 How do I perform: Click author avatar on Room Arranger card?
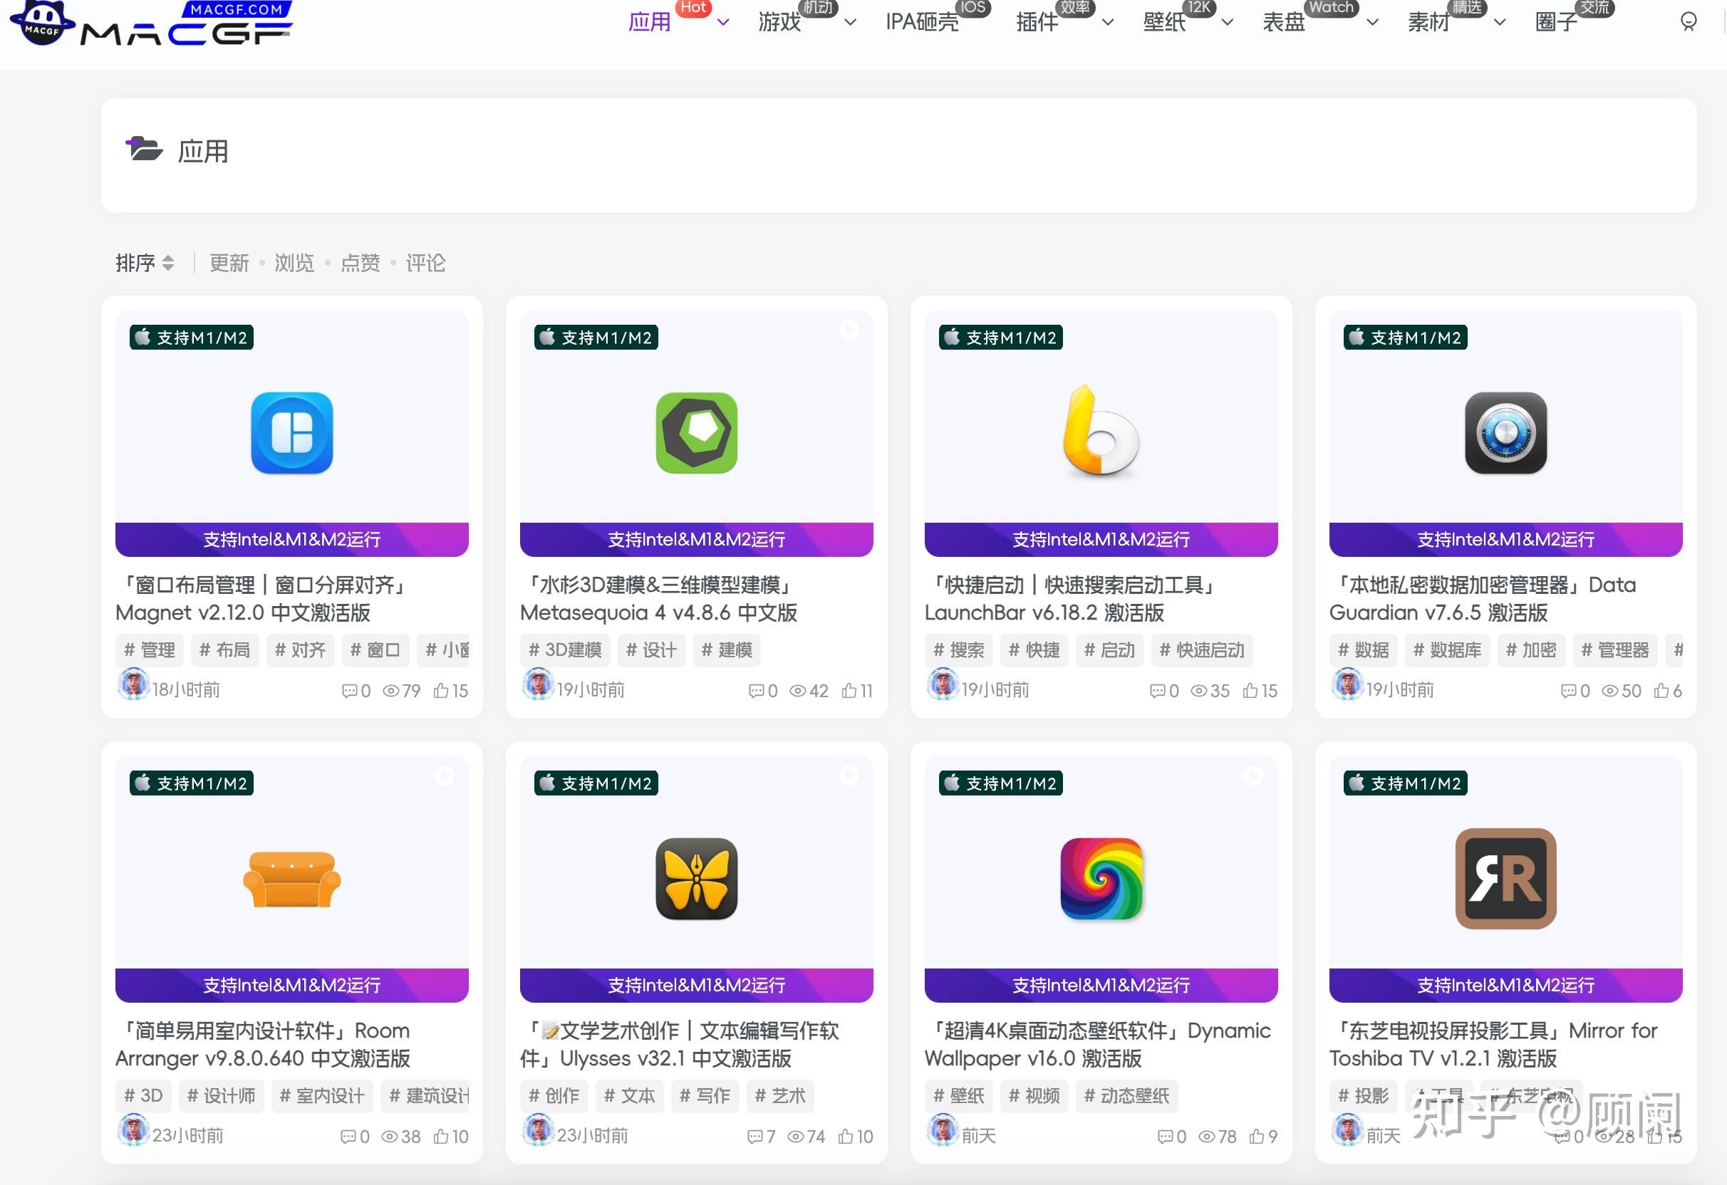[x=134, y=1130]
